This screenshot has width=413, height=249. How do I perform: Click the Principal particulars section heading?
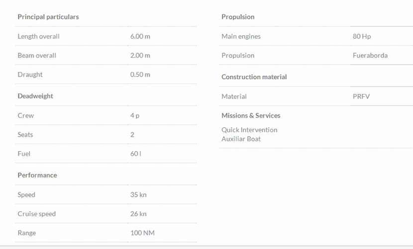coord(48,17)
